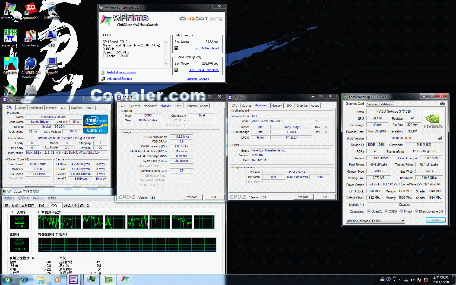Click the Core Speed value 5005.2 MHz
The width and height of the screenshot is (456, 285).
38,164
